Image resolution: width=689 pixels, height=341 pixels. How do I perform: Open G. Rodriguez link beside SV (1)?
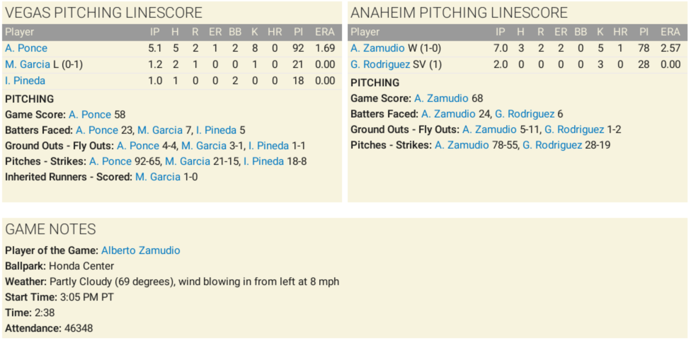(x=380, y=64)
